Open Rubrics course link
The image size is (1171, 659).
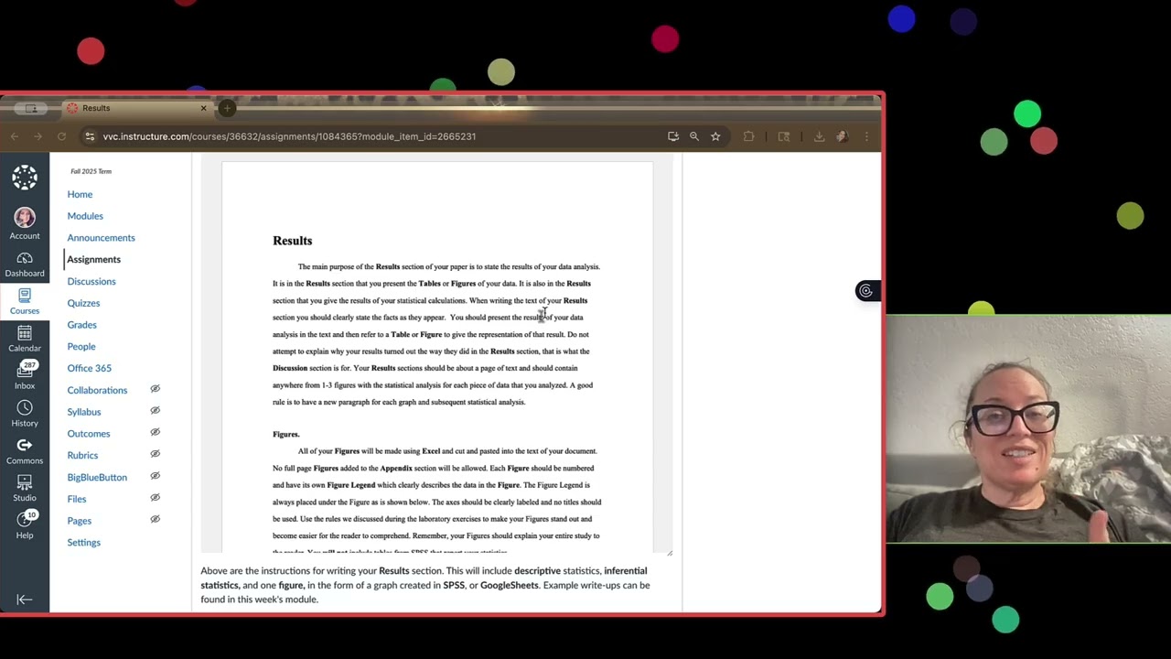pos(82,455)
